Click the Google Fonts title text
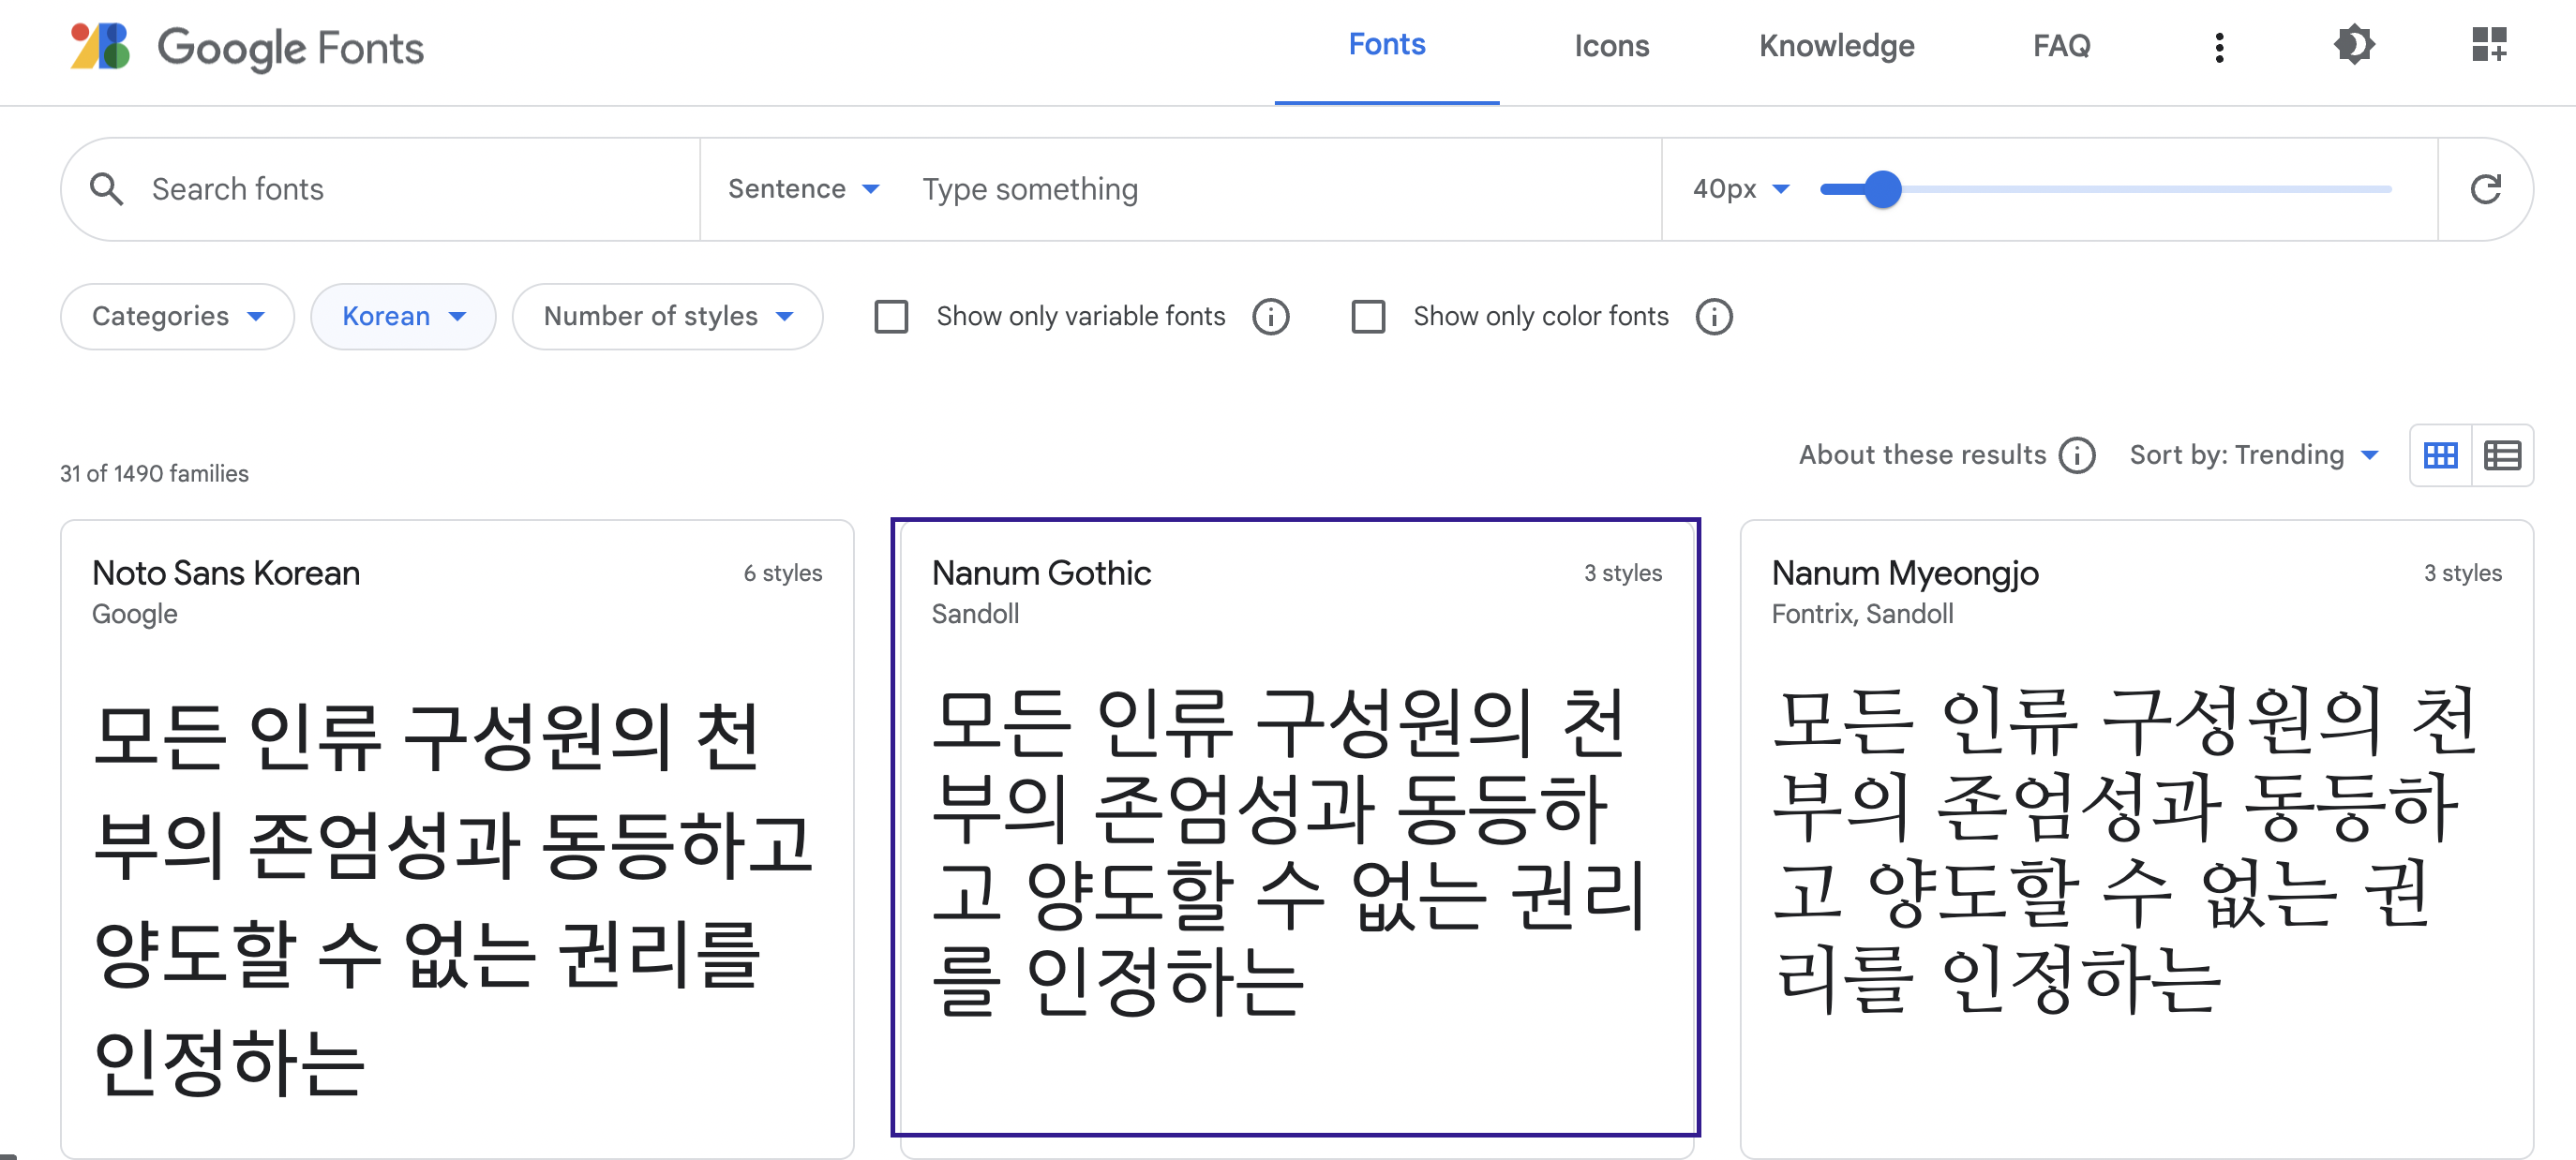The height and width of the screenshot is (1160, 2576). click(x=291, y=48)
